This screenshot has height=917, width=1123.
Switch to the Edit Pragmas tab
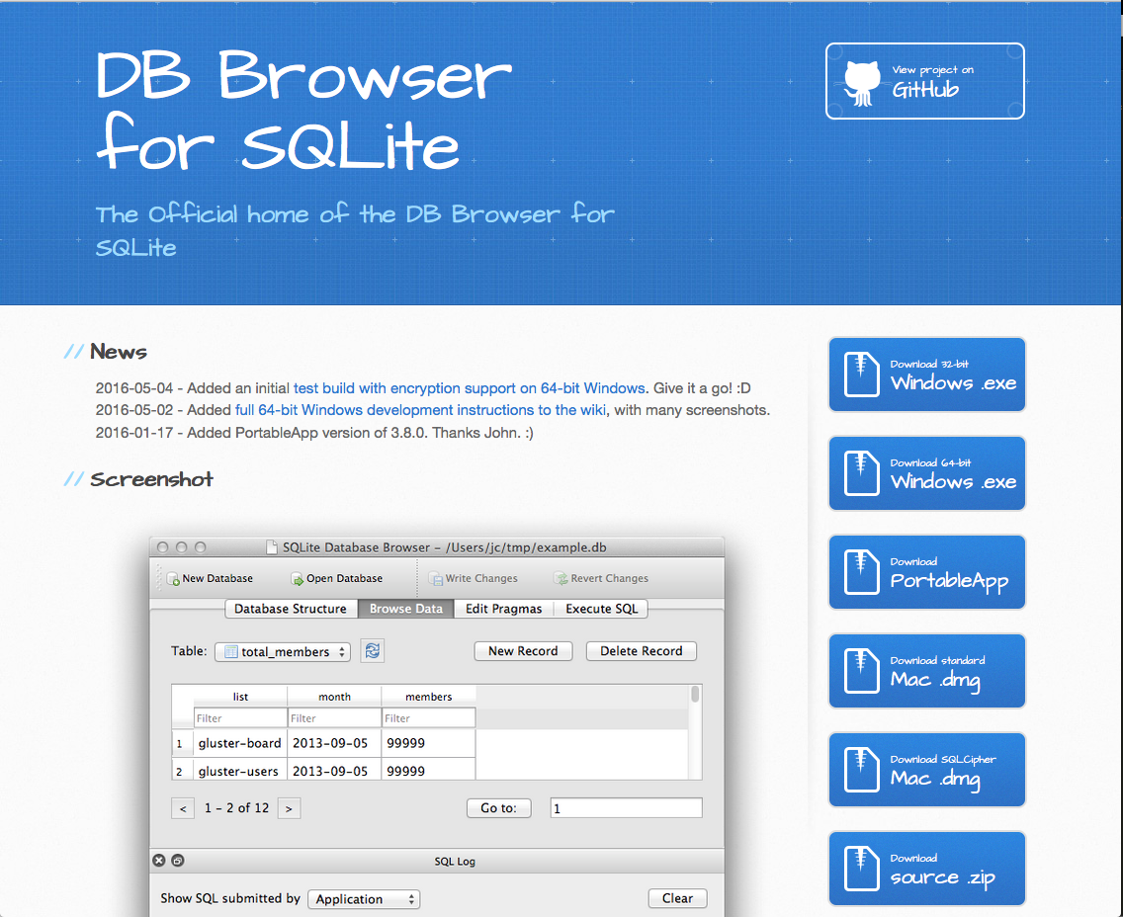pos(503,609)
